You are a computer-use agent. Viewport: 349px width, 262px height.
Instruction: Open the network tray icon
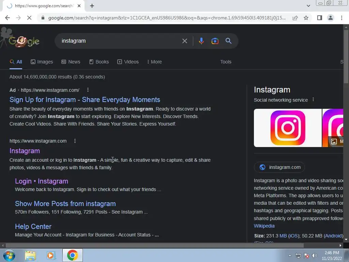[298, 256]
